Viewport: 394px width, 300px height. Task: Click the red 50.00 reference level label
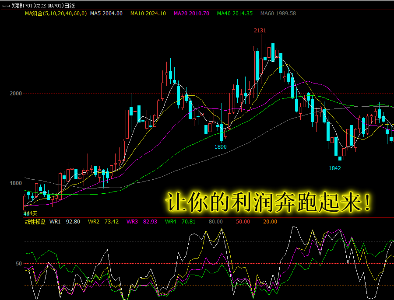click(243, 222)
